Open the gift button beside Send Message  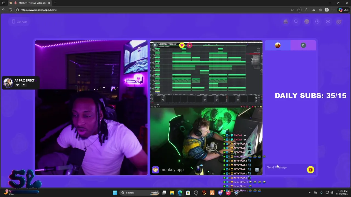pos(310,170)
